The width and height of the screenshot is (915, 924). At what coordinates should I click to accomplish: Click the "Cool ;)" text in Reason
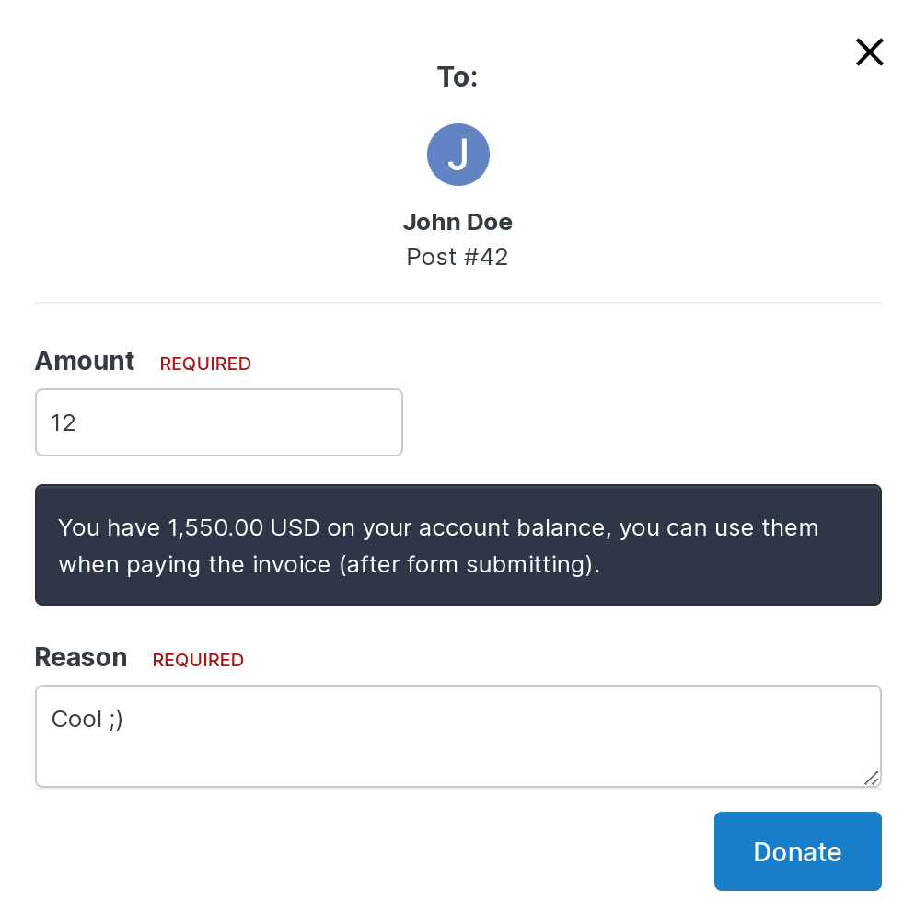point(87,720)
